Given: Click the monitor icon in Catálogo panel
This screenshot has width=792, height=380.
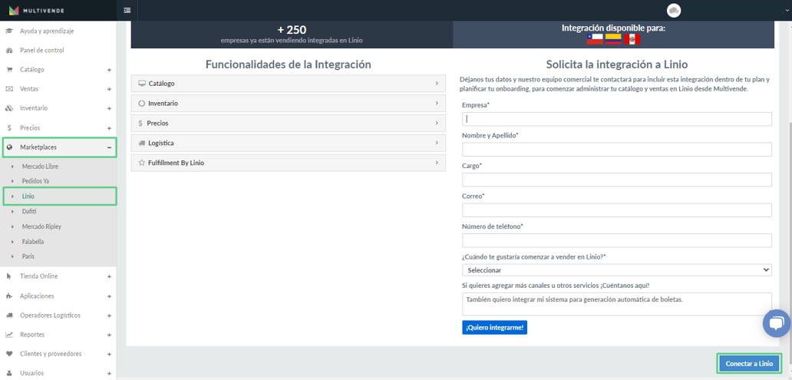Looking at the screenshot, I should (x=141, y=84).
